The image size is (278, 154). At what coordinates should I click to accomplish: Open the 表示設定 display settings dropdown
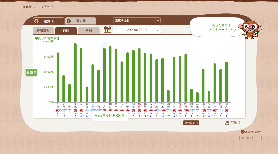[191, 123]
